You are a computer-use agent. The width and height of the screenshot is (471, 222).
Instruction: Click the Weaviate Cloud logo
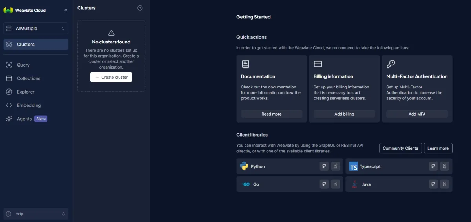coord(8,10)
